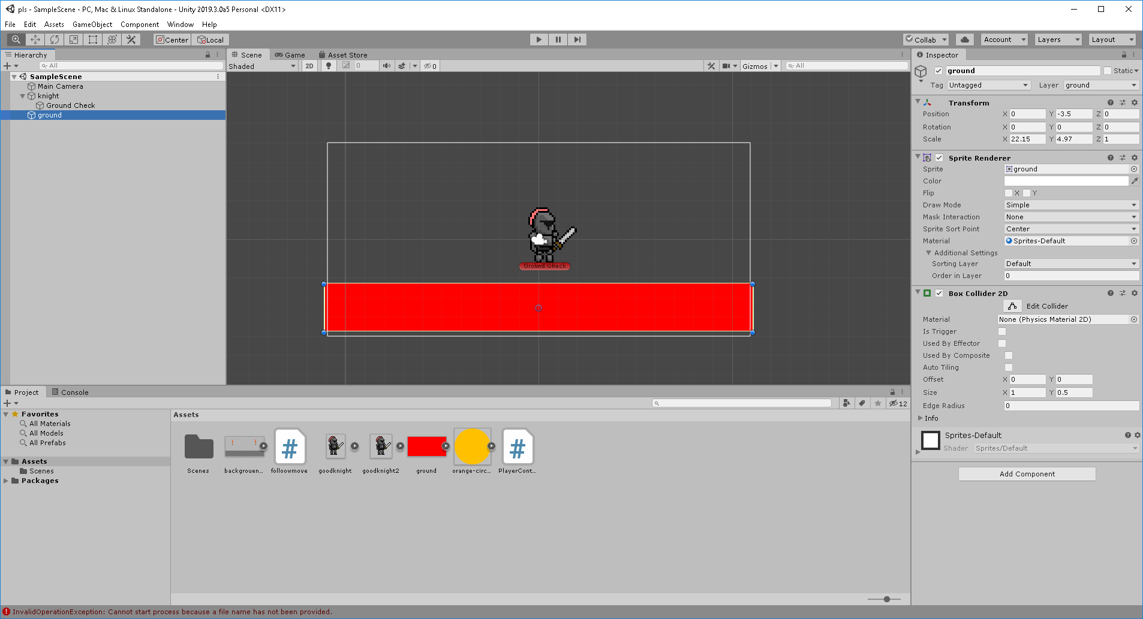Toggle Flip X checkbox

[1009, 193]
